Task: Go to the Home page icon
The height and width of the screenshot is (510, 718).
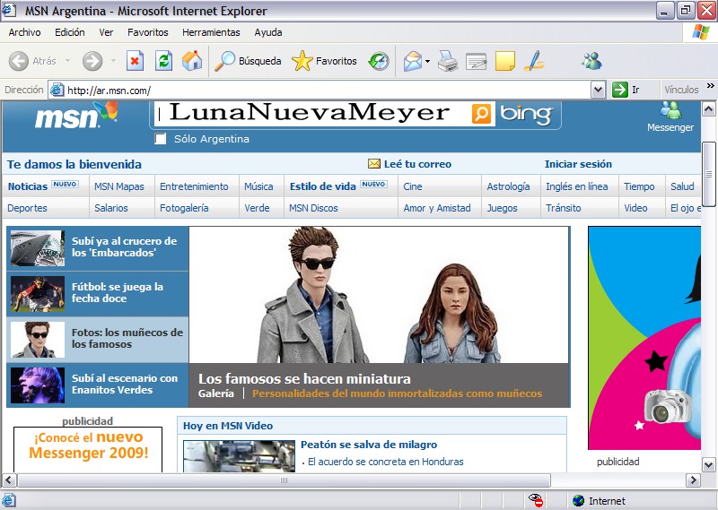Action: click(x=192, y=61)
